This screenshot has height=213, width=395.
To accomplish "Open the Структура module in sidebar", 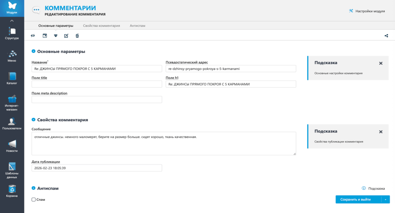I will [x=12, y=33].
